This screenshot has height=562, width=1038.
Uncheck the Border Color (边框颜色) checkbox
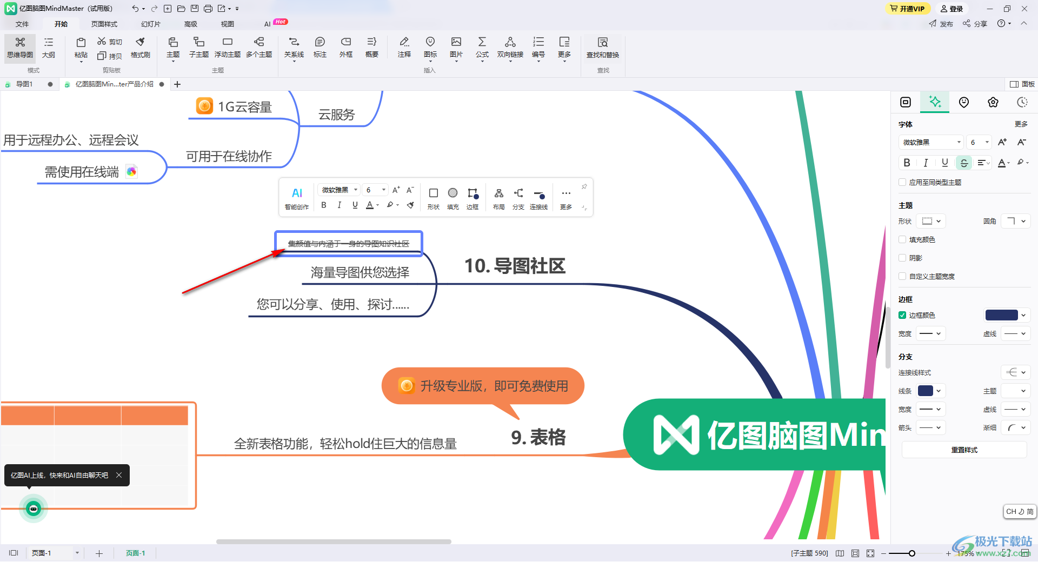902,315
